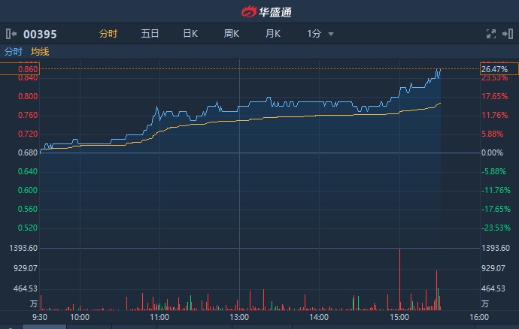This screenshot has height=329, width=519.
Task: Click the left panel collapse icon
Action: [11, 34]
